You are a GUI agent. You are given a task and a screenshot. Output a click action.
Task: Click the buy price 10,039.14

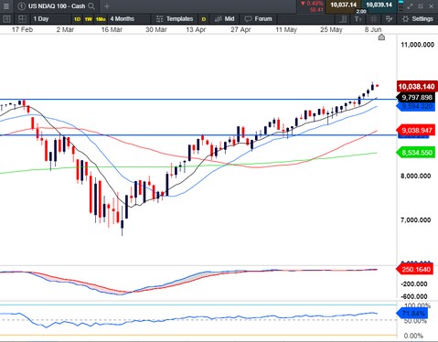379,5
